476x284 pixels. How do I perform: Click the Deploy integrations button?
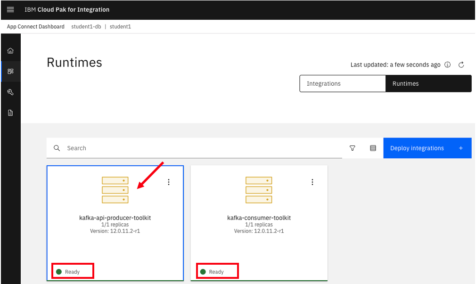click(x=427, y=148)
